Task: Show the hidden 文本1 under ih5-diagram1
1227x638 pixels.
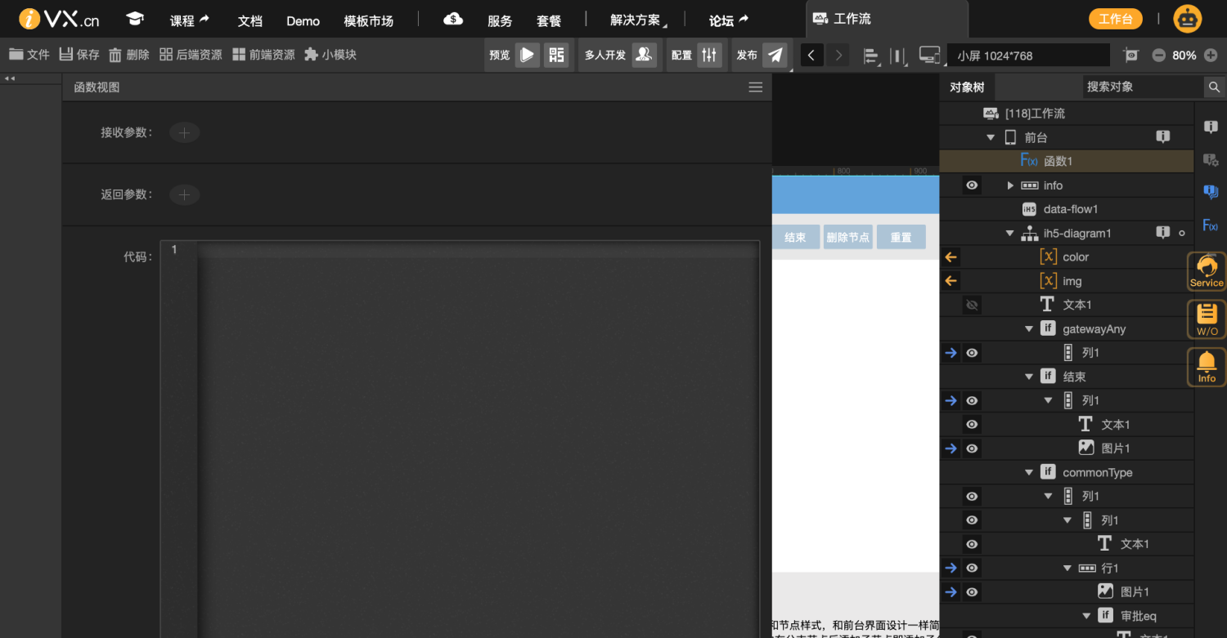Action: 972,305
